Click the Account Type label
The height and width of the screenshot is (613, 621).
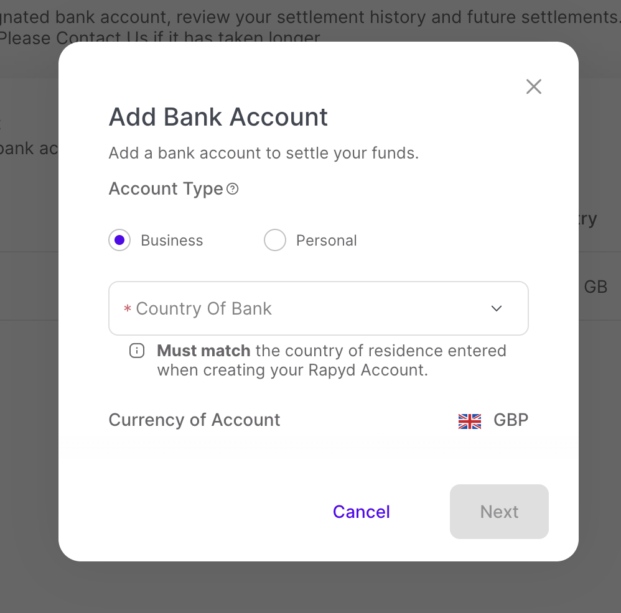(x=166, y=189)
